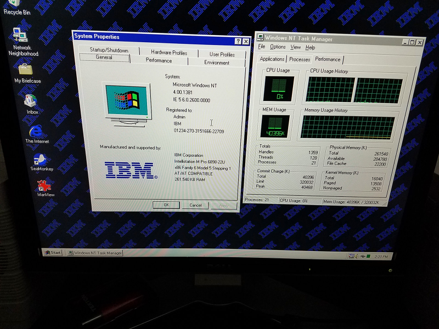Image resolution: width=439 pixels, height=329 pixels.
Task: Click the 'IE 5 6.0.2600.0000' text
Action: pos(191,100)
